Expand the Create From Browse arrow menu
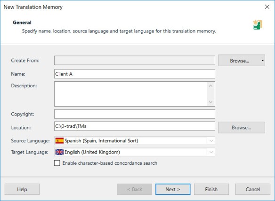 (263, 61)
